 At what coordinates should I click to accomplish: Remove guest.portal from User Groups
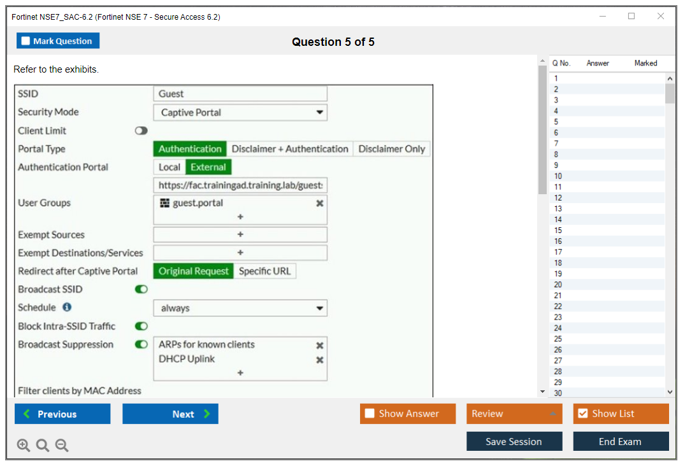(320, 203)
